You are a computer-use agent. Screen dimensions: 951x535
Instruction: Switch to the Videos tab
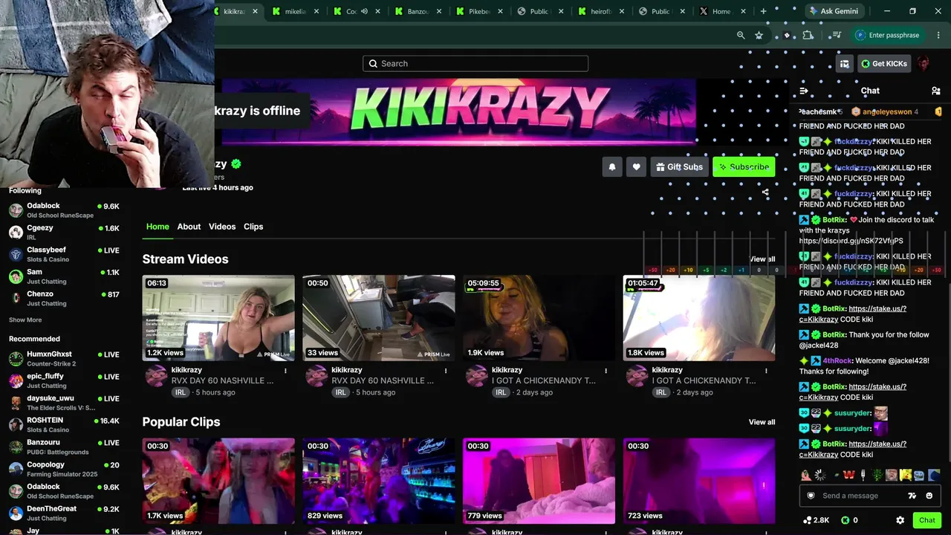(x=222, y=227)
